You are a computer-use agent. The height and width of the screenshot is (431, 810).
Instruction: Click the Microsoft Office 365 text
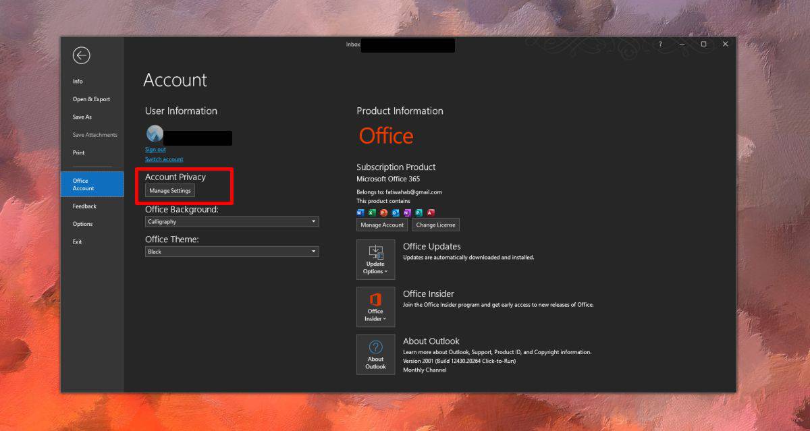click(388, 179)
